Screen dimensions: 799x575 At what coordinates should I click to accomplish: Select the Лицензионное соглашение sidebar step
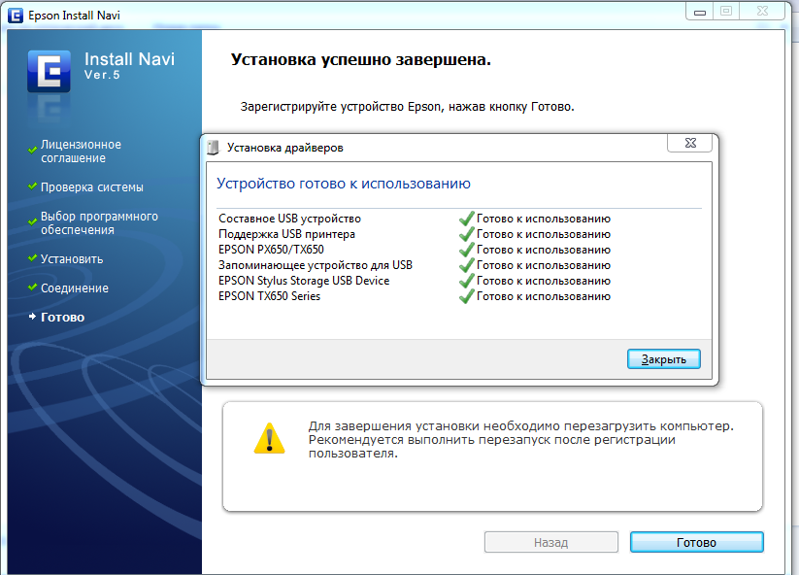(x=81, y=152)
